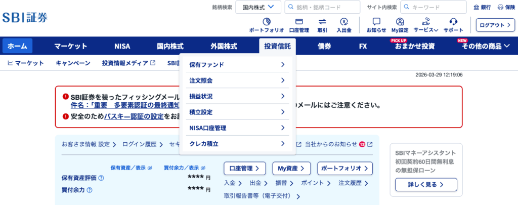This screenshot has width=518, height=205.
Task: Open the ポートフォリオ pie chart icon
Action: (266, 22)
